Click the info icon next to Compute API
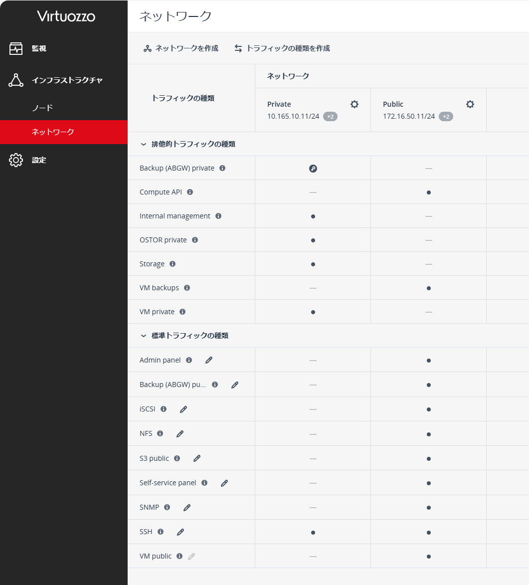This screenshot has height=585, width=529. 190,192
